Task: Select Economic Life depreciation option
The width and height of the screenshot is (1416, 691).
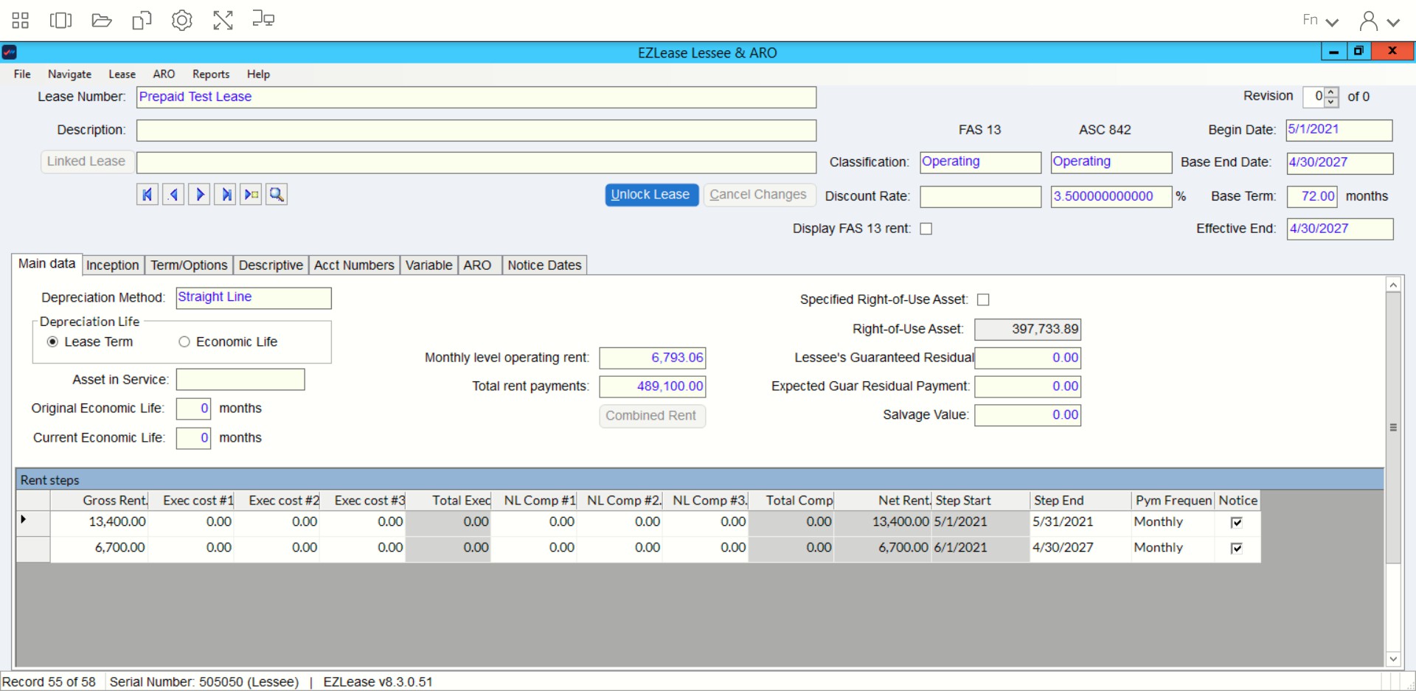Action: (184, 342)
